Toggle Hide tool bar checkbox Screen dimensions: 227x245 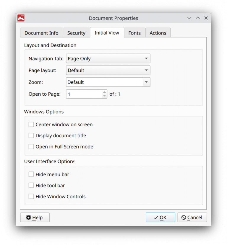(31, 185)
